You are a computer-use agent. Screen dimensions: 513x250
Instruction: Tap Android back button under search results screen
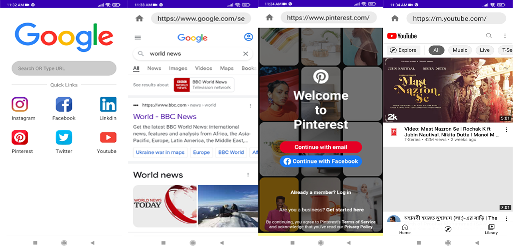pos(222,243)
